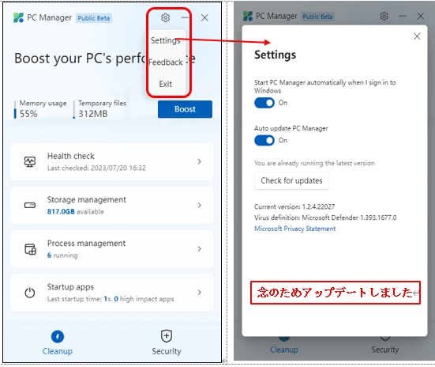
Task: Click the Health check monitor icon
Action: point(30,161)
